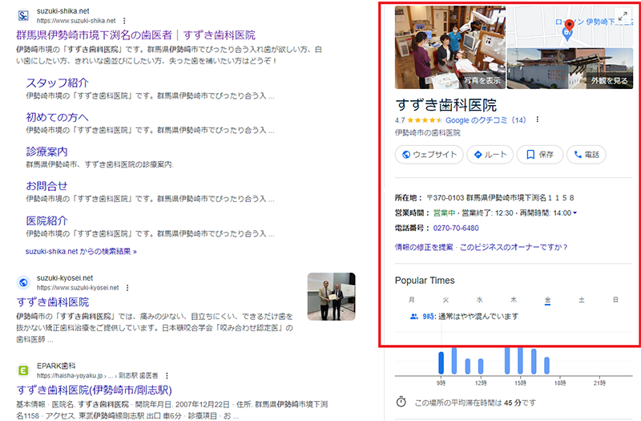Click the suzuki-kyosei.net globe favicon
641x421 pixels.
(23, 282)
